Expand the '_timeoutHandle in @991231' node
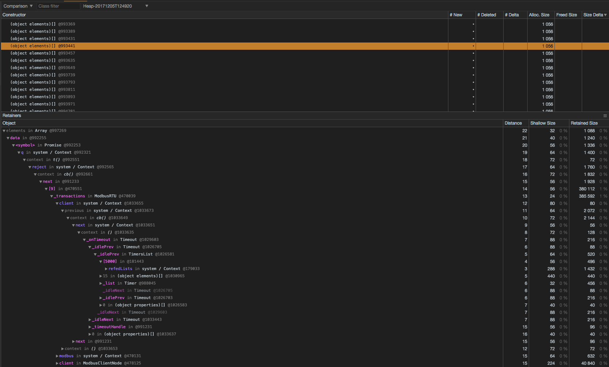This screenshot has width=609, height=367. [89, 327]
